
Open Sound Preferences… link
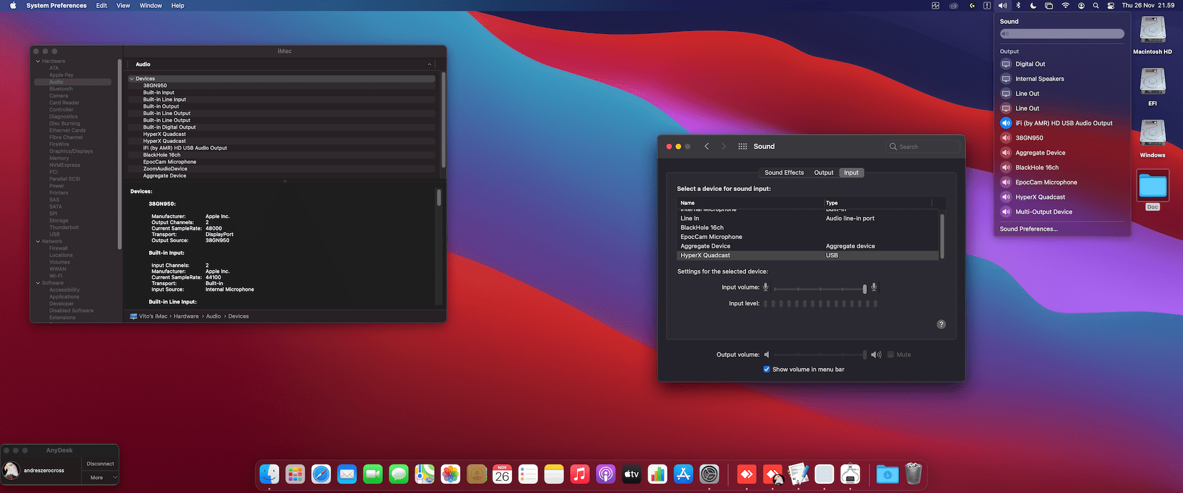pos(1028,229)
